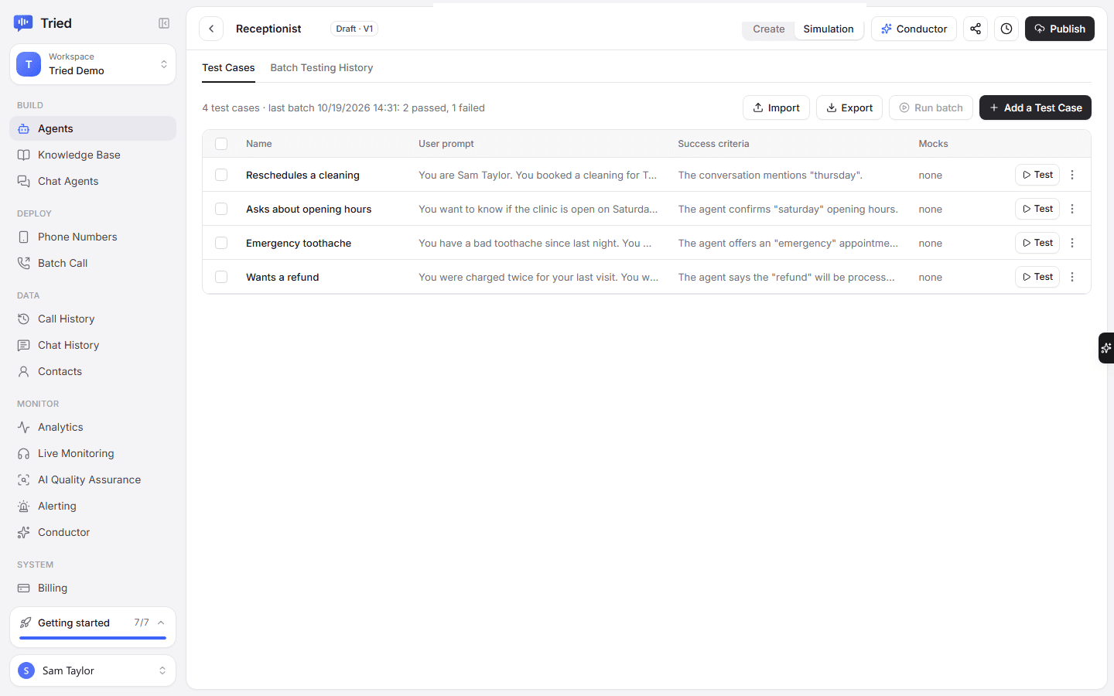Go back with the left chevron button
Image resolution: width=1114 pixels, height=696 pixels.
click(x=211, y=29)
